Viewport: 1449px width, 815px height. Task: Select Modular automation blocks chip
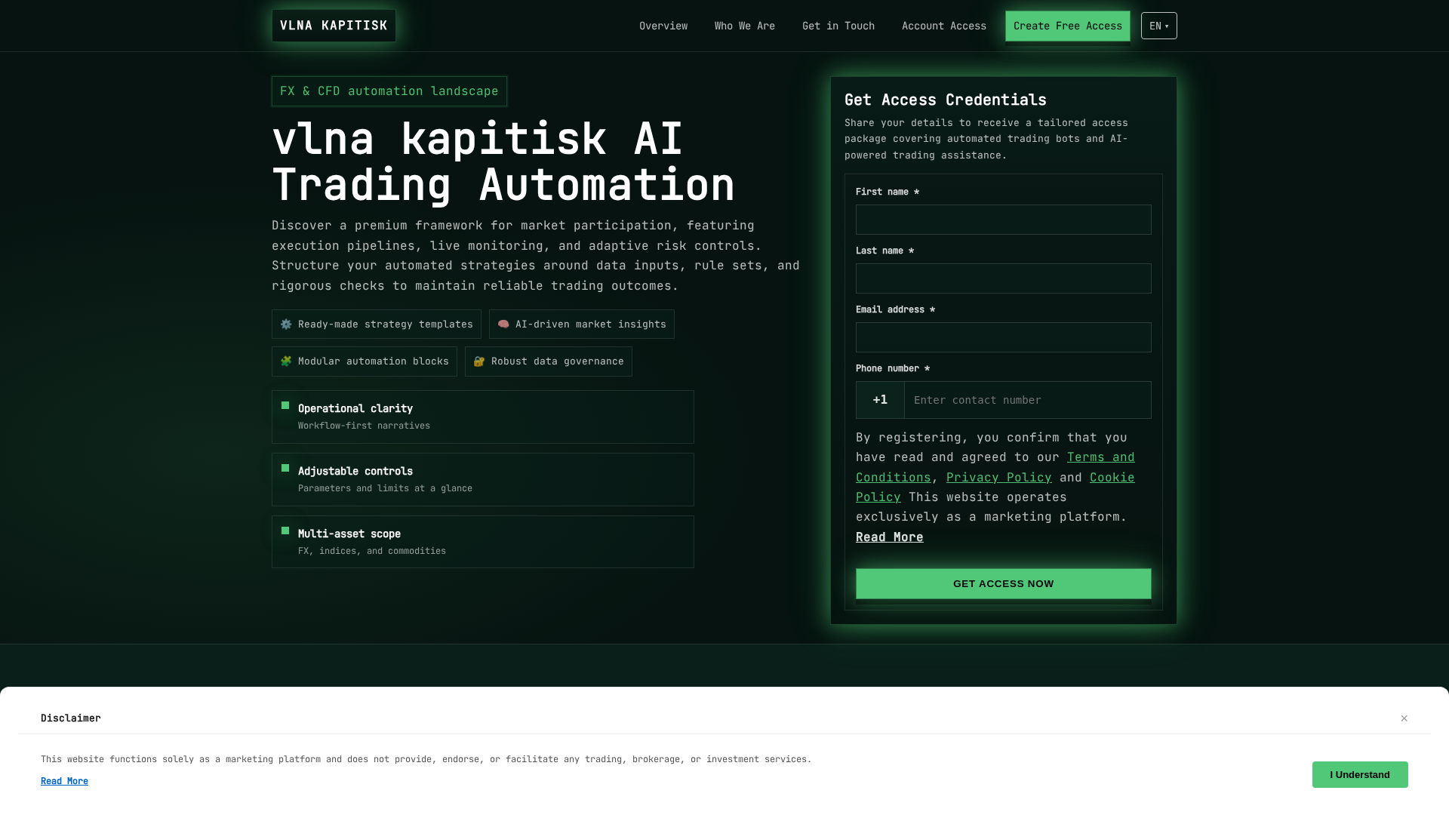click(x=365, y=361)
